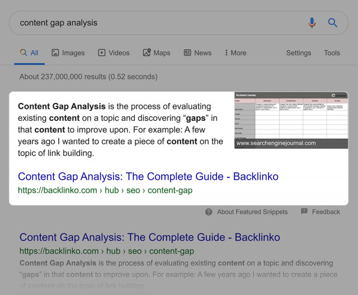The width and height of the screenshot is (358, 295).
Task: Open search Tools
Action: coord(332,53)
